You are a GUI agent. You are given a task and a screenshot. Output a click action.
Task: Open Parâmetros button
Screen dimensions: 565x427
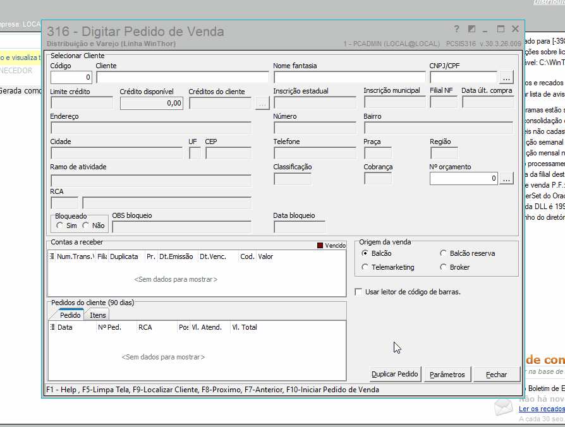[447, 375]
